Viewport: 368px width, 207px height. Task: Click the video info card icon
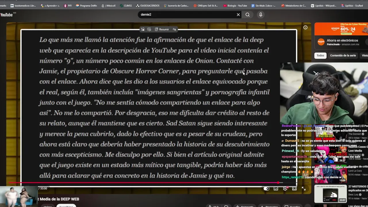coord(305,28)
